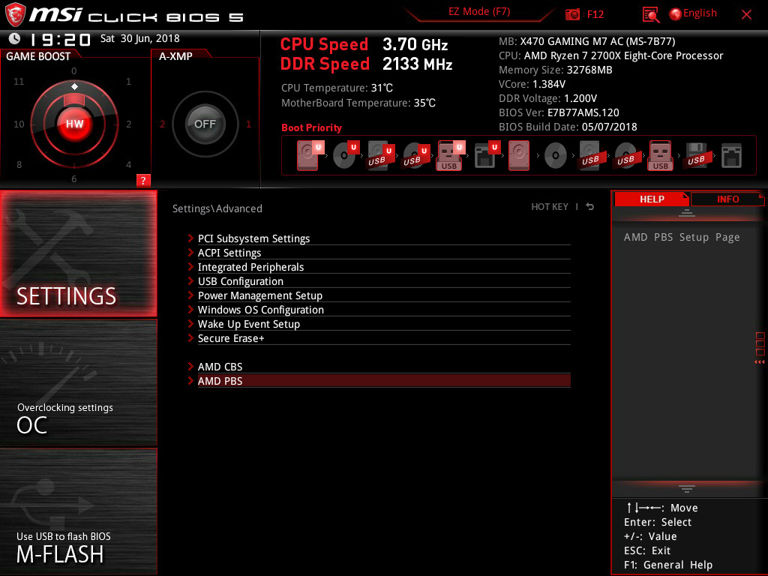Click the MSI dragon shield logo
This screenshot has width=768, height=576.
pyautogui.click(x=15, y=14)
